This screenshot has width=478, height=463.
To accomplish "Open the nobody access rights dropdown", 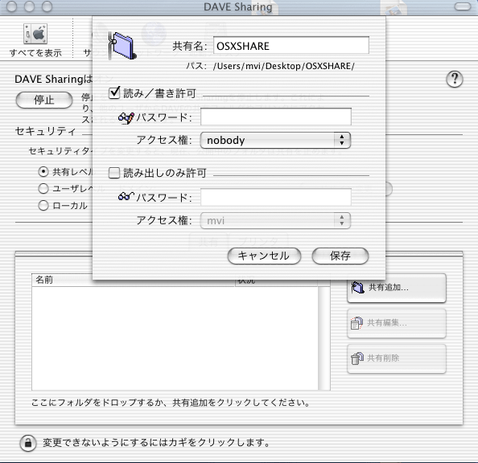I will point(275,141).
